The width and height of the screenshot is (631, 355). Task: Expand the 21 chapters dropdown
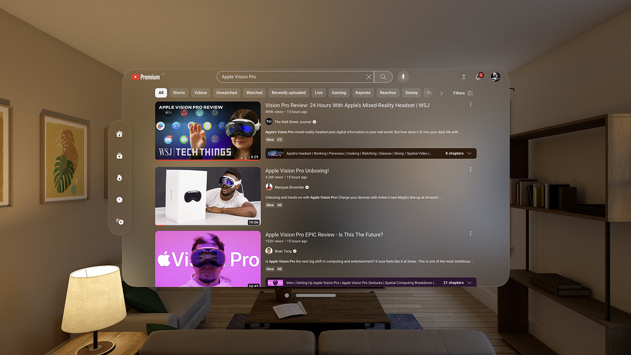pyautogui.click(x=457, y=282)
